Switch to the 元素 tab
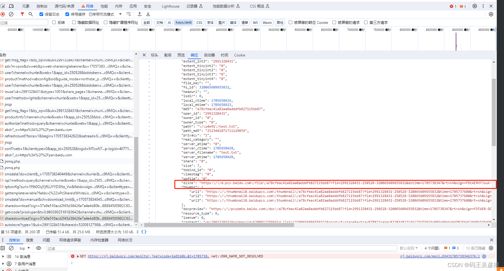Image resolution: width=504 pixels, height=271 pixels. pos(26,6)
